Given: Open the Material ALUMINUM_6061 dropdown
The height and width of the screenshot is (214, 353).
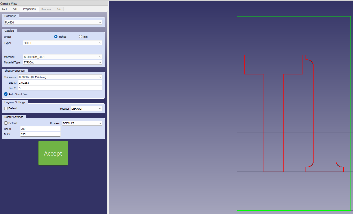Looking at the screenshot, I should (x=62, y=57).
